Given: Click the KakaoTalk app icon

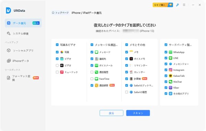Looking at the screenshot, I should 170,76.
